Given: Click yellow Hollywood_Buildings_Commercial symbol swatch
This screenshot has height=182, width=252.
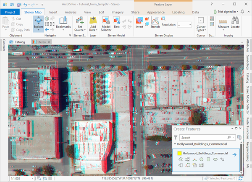Looking at the screenshot, I should click(x=179, y=153).
